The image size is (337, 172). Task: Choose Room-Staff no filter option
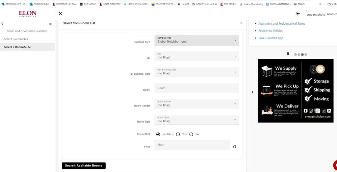158,134
